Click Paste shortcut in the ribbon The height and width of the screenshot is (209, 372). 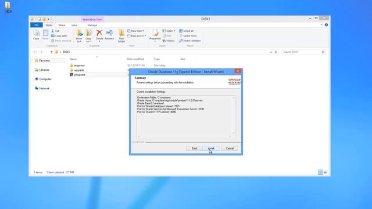[61, 41]
